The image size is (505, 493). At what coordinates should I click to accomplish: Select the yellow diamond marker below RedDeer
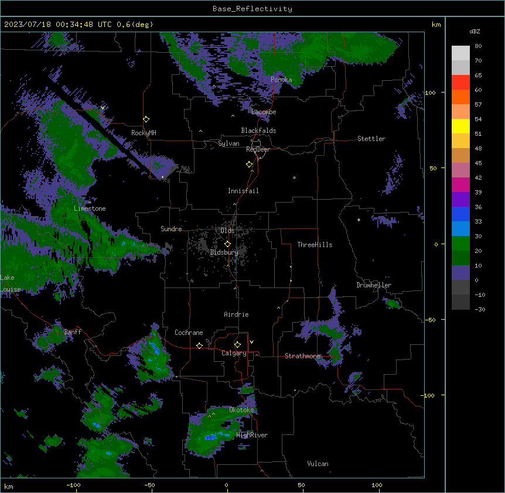pyautogui.click(x=250, y=165)
